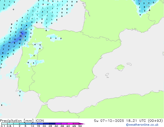Select the 10–15 mm blue swatch
This screenshot has height=127, width=164.
coord(34,124)
